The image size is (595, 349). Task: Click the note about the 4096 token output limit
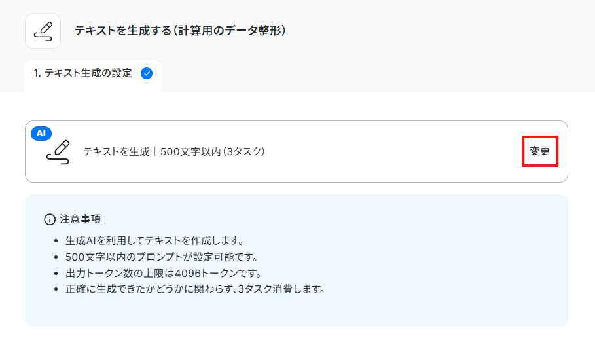(164, 274)
